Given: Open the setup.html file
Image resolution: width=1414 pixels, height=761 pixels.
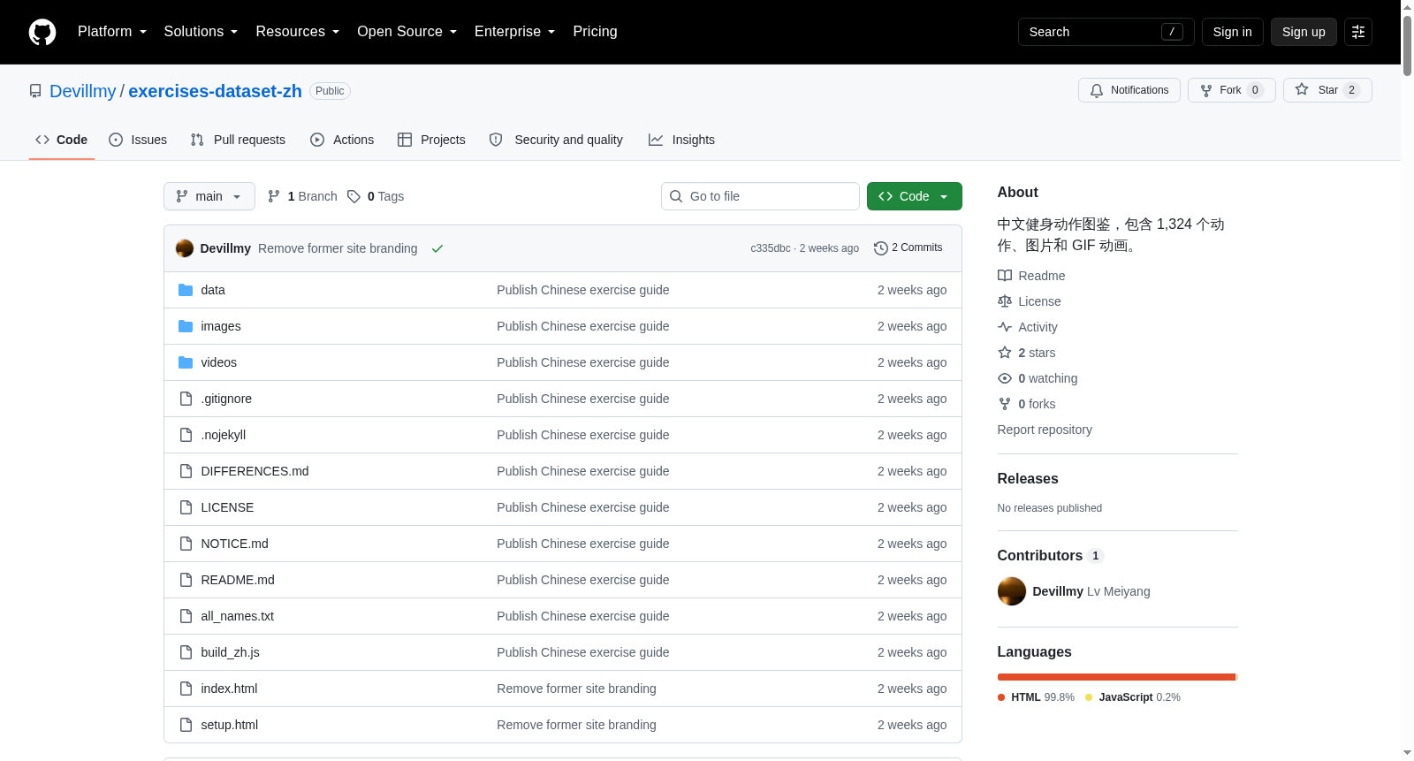Looking at the screenshot, I should [x=229, y=725].
